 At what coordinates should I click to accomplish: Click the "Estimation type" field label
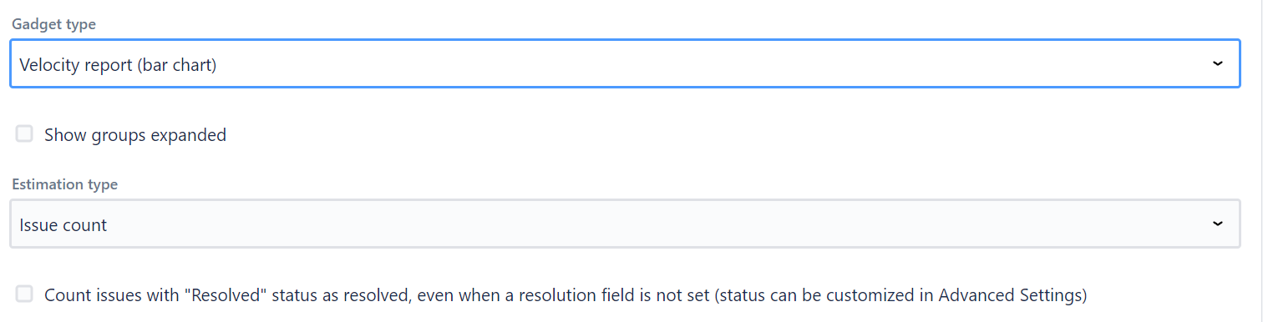64,184
